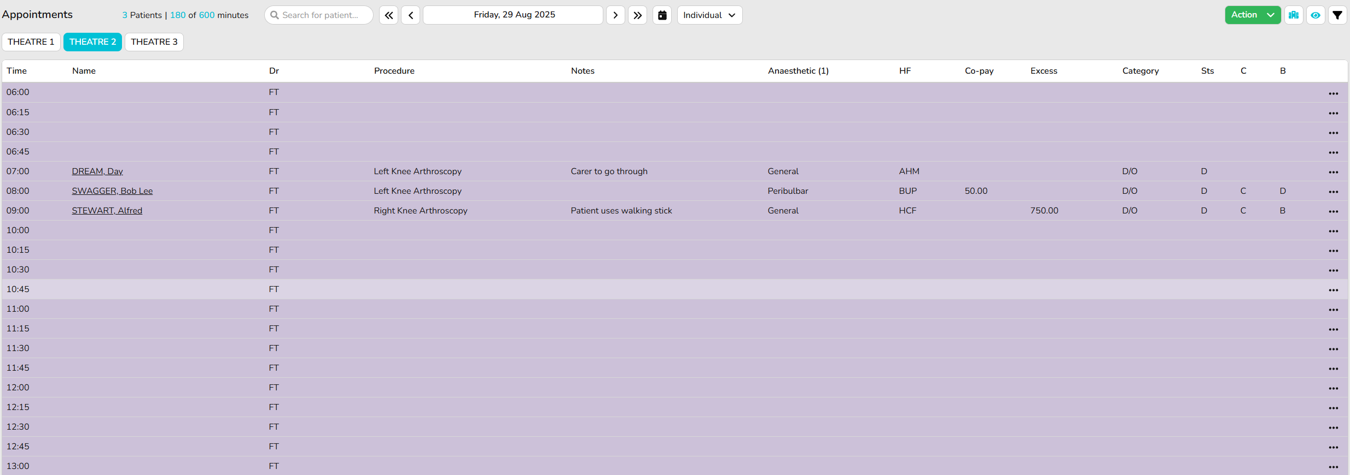Open the three-dot menu for STEWART, Alfred row
This screenshot has height=475, width=1350.
pos(1333,211)
